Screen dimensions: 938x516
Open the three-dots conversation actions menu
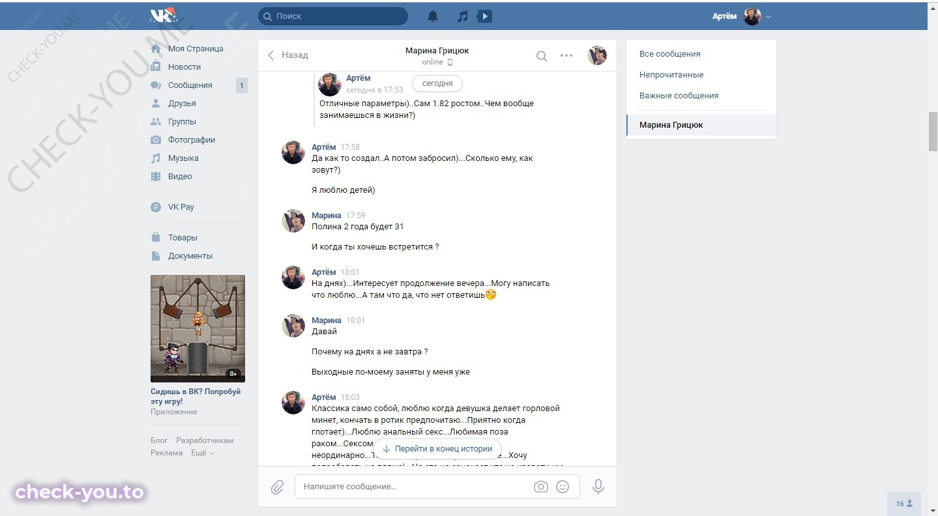(x=566, y=55)
